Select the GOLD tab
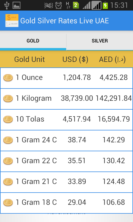 click(x=33, y=41)
